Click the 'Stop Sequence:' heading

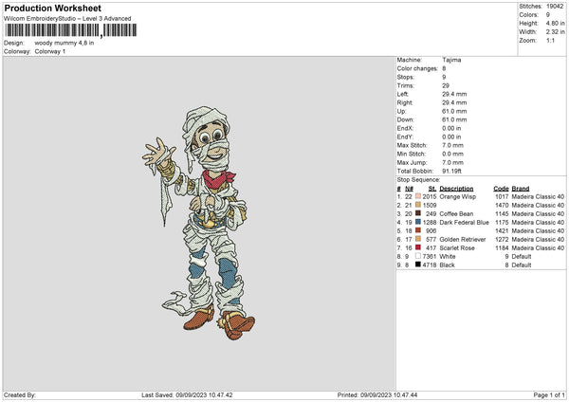pyautogui.click(x=418, y=179)
